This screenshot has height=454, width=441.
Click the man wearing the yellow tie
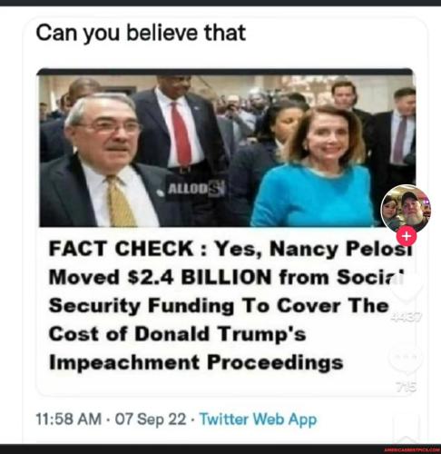click(x=103, y=163)
